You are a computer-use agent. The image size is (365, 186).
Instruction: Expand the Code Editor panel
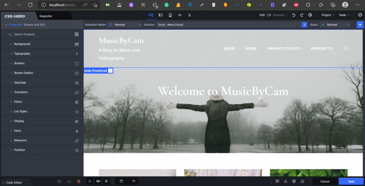[14, 182]
